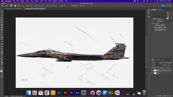Image resolution: width=173 pixels, height=97 pixels.
Task: Add a Vibrance adjustment
Action: 164,25
